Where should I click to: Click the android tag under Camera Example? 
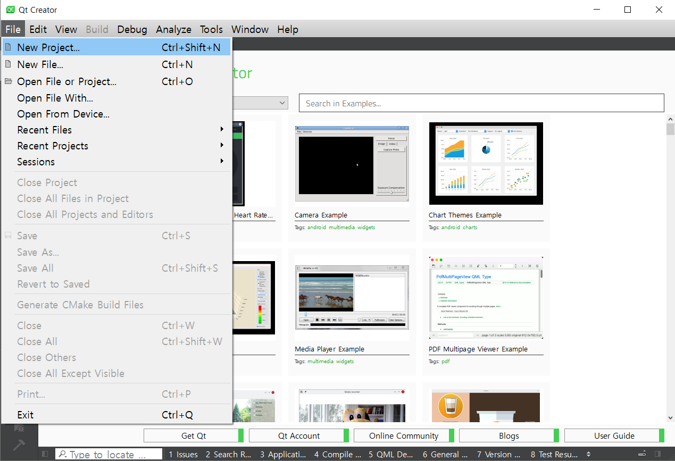pyautogui.click(x=317, y=227)
